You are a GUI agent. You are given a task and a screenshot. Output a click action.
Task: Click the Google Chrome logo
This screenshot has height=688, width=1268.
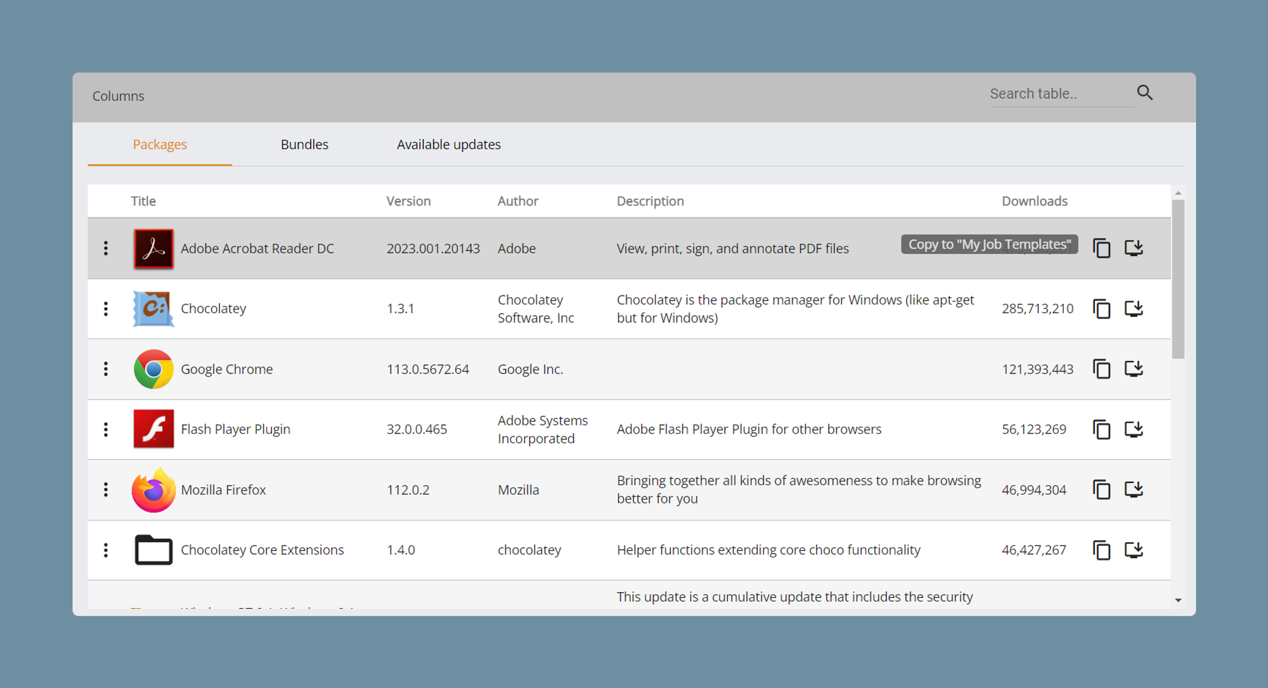click(153, 369)
